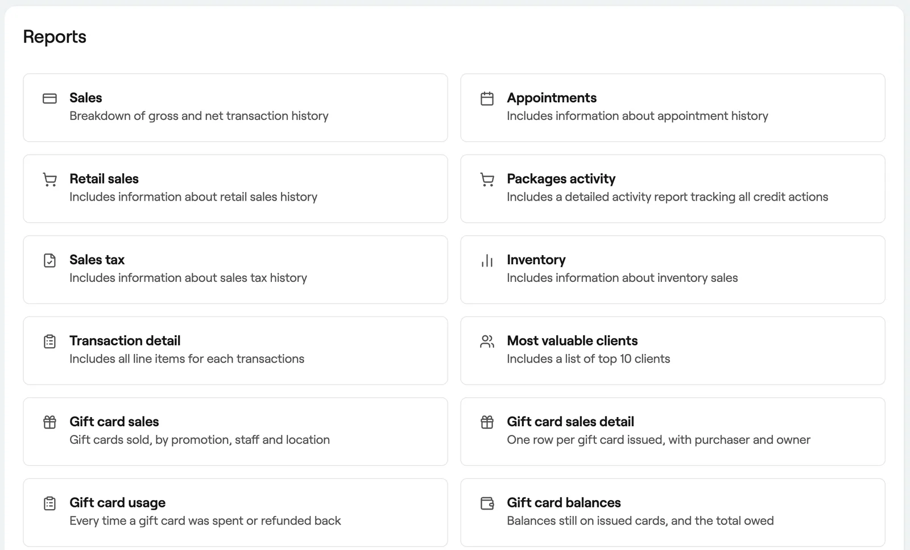Image resolution: width=910 pixels, height=550 pixels.
Task: Click 'Includes information about retail sales history'
Action: [x=193, y=197]
